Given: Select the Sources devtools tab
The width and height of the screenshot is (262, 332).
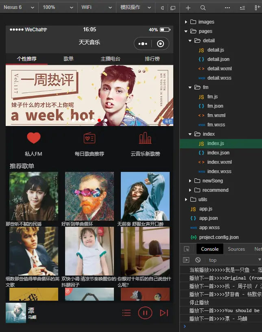Looking at the screenshot, I should click(236, 249).
